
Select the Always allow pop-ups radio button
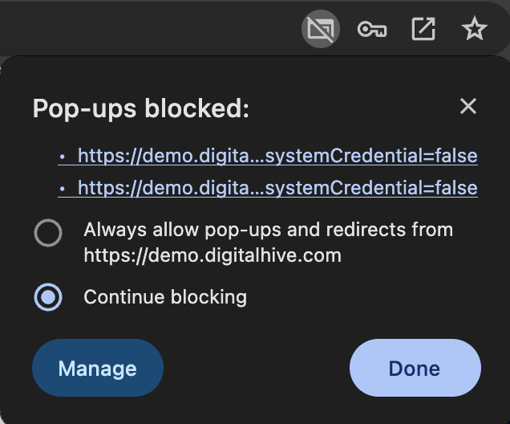[x=48, y=233]
